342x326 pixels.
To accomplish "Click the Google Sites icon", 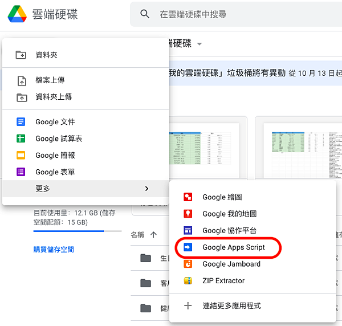I will pos(188,230).
